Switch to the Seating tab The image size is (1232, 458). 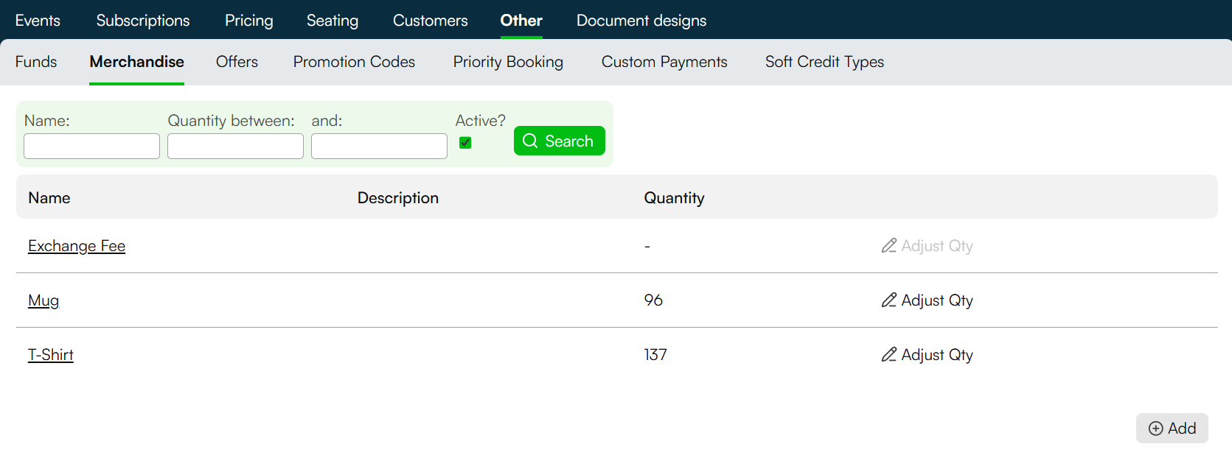[x=333, y=21]
